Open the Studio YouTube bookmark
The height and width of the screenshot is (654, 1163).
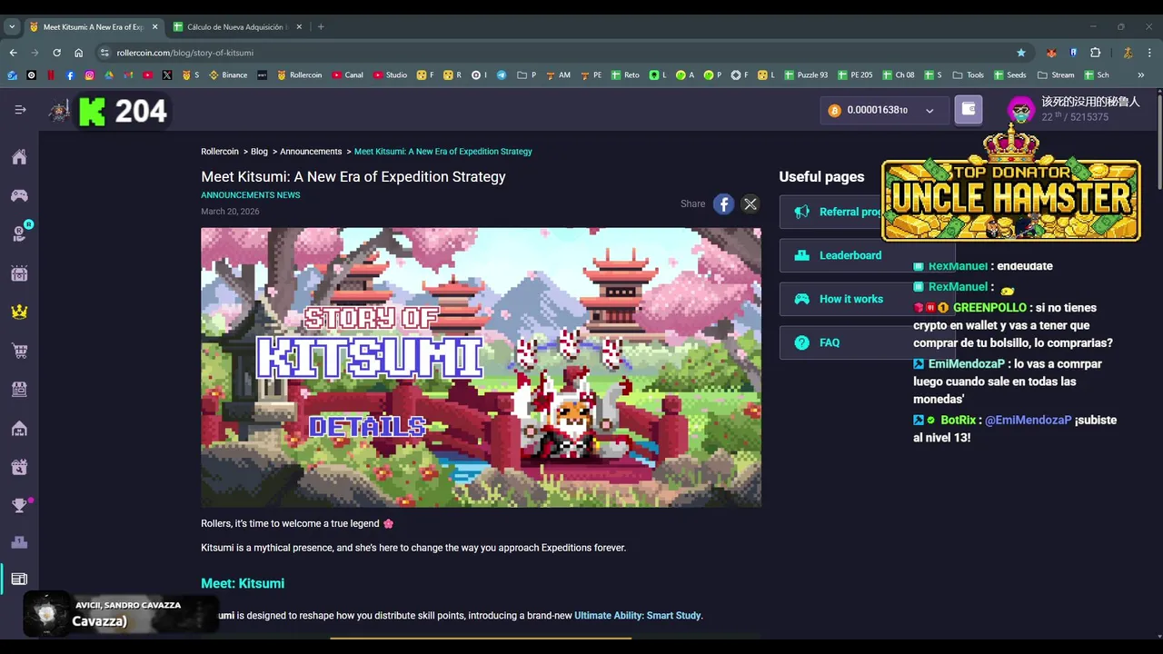(x=390, y=75)
